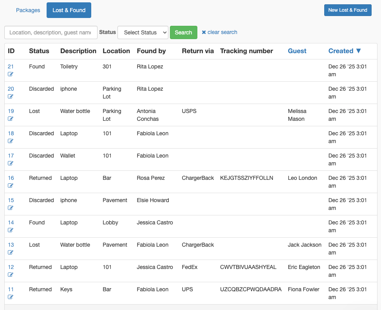Edit the Keys entry 11
This screenshot has width=381, height=310.
[11, 297]
